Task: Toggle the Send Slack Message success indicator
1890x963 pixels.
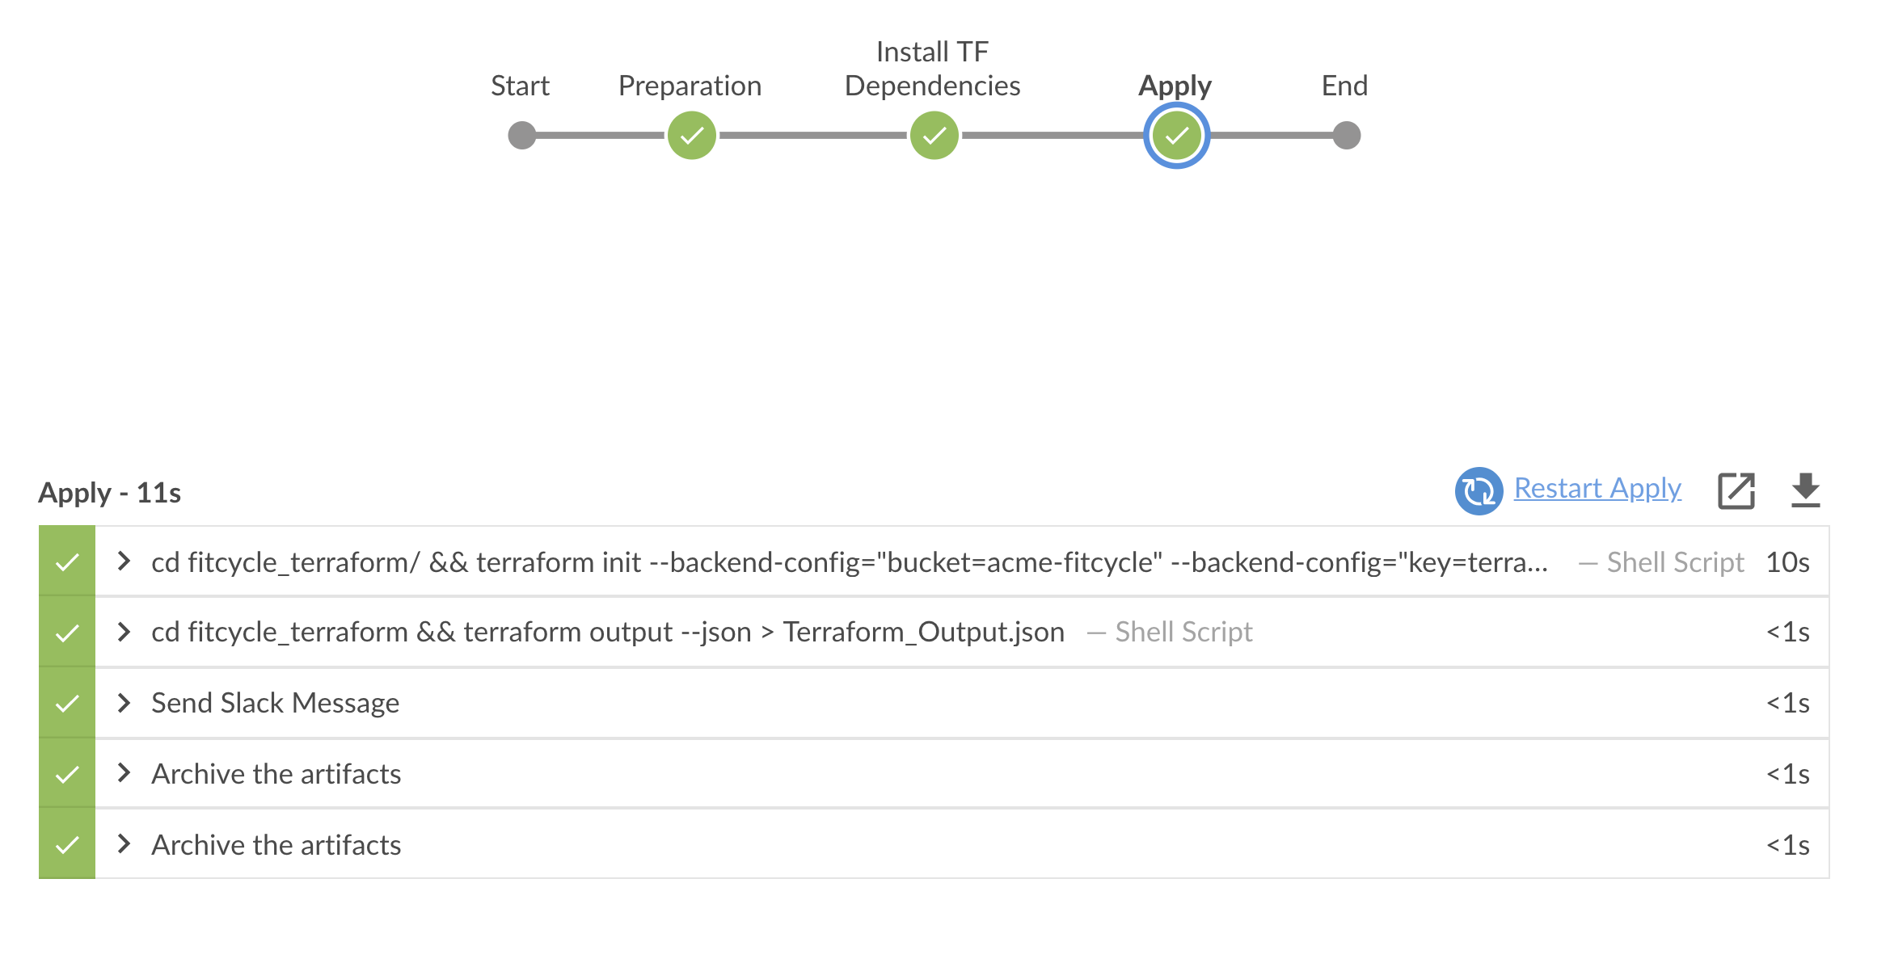Action: click(68, 706)
